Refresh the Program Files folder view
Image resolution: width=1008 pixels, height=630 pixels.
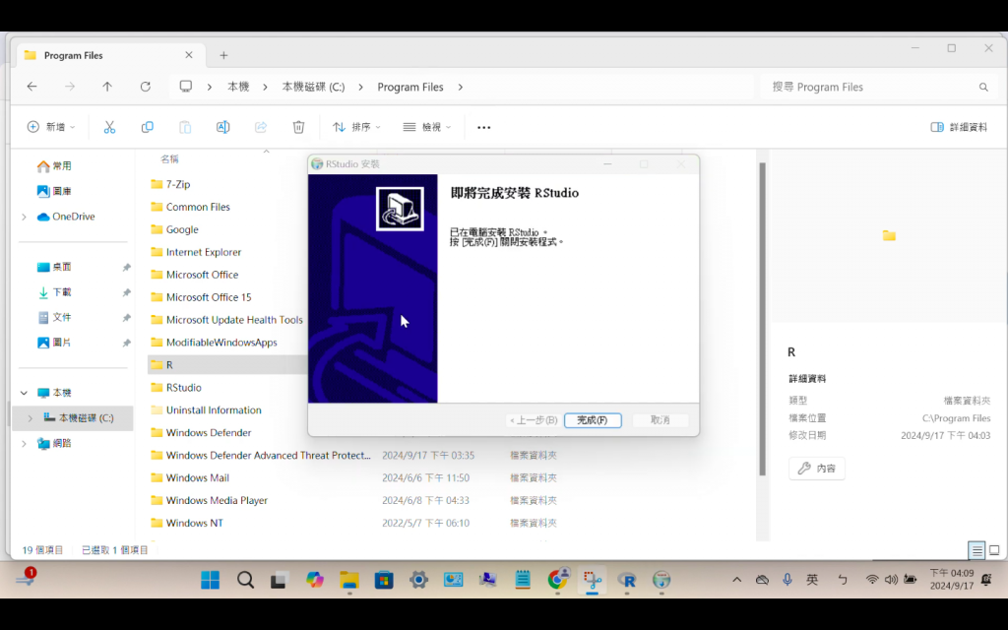(x=146, y=87)
